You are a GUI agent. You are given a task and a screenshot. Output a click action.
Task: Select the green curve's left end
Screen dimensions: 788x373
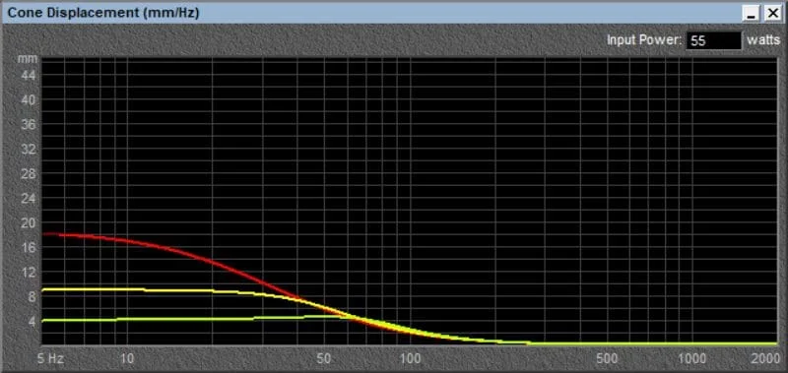coord(44,320)
